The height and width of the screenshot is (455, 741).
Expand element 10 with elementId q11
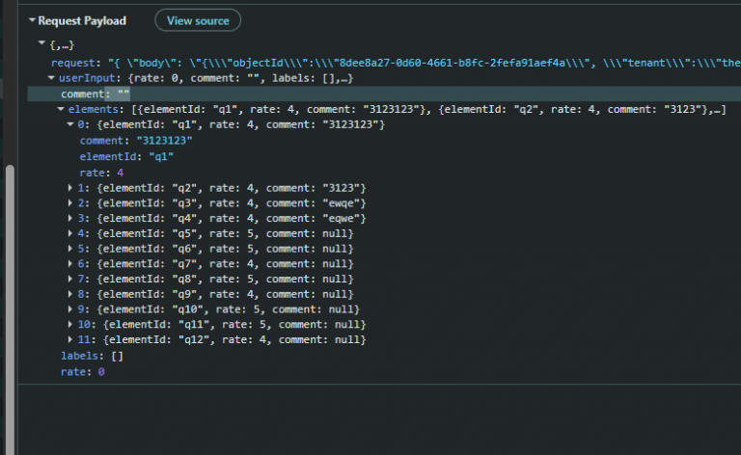click(x=69, y=324)
